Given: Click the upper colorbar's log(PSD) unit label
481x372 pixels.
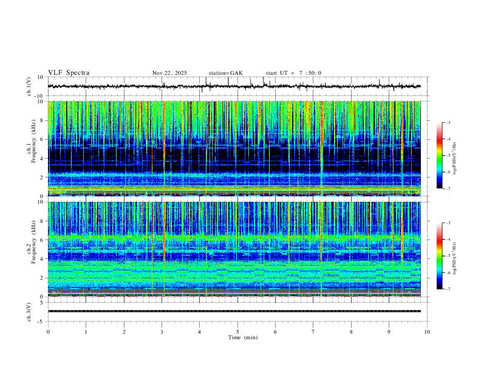Looking at the screenshot, I should pyautogui.click(x=455, y=159).
